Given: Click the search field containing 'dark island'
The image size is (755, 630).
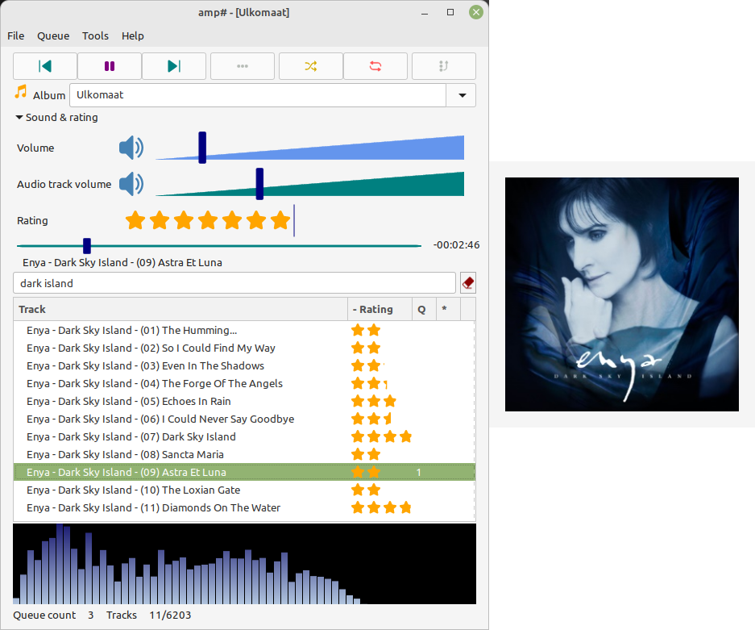Looking at the screenshot, I should coord(234,283).
